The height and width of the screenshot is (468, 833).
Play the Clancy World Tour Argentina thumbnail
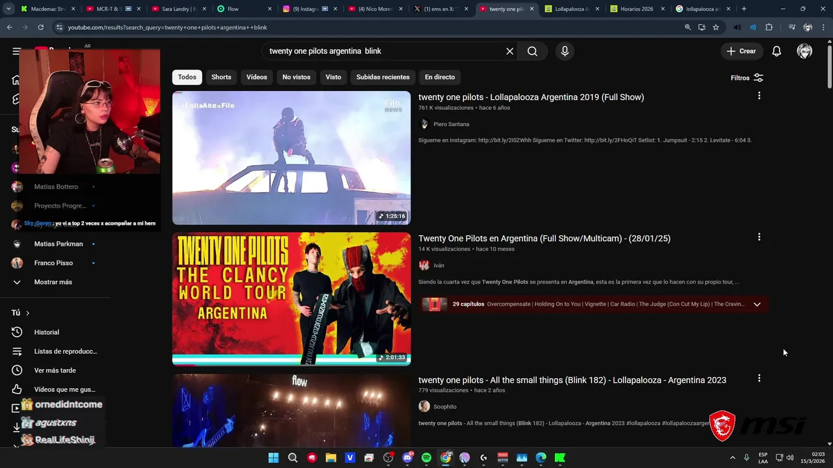click(x=292, y=299)
